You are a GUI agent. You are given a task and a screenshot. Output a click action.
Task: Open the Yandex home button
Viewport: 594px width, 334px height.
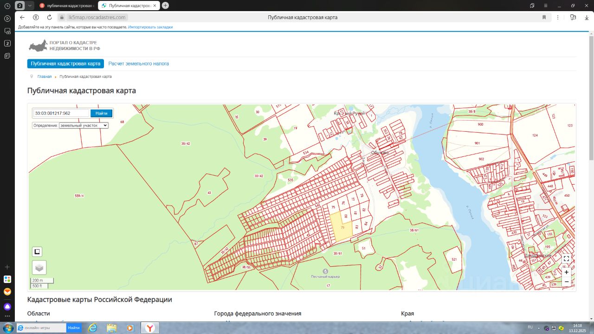point(36,17)
